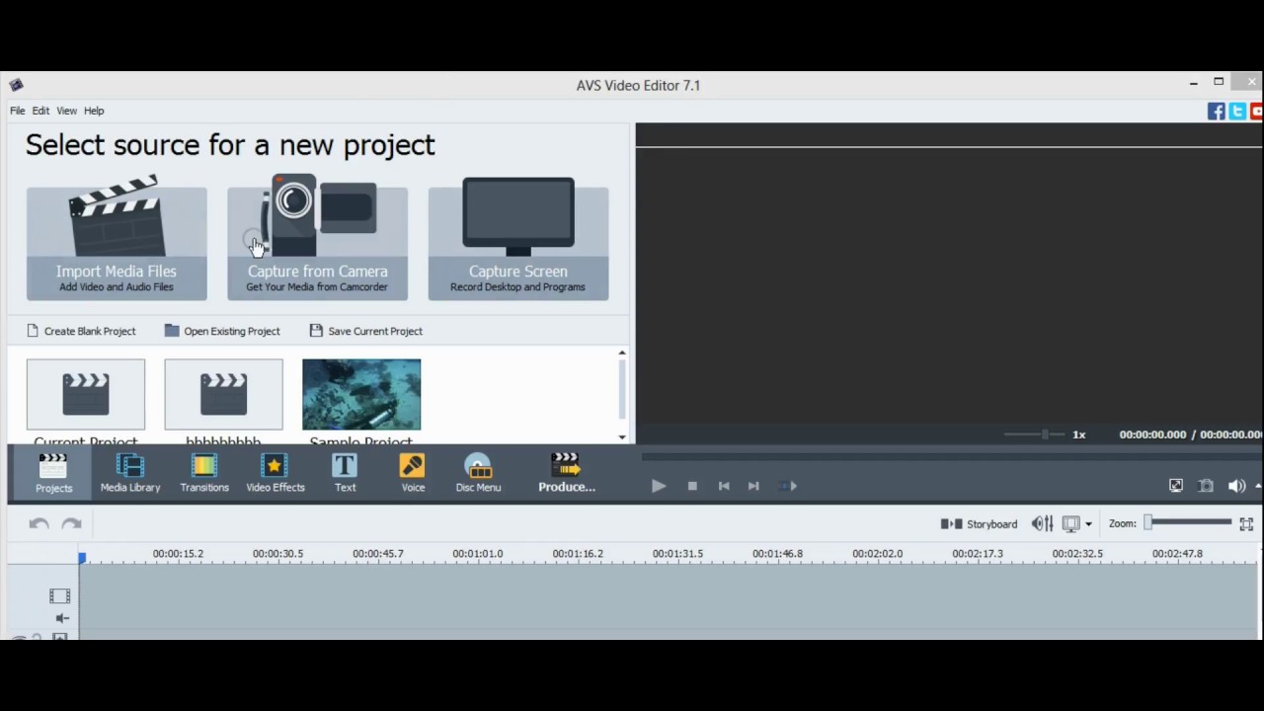Redo the last action
The image size is (1264, 711).
71,523
